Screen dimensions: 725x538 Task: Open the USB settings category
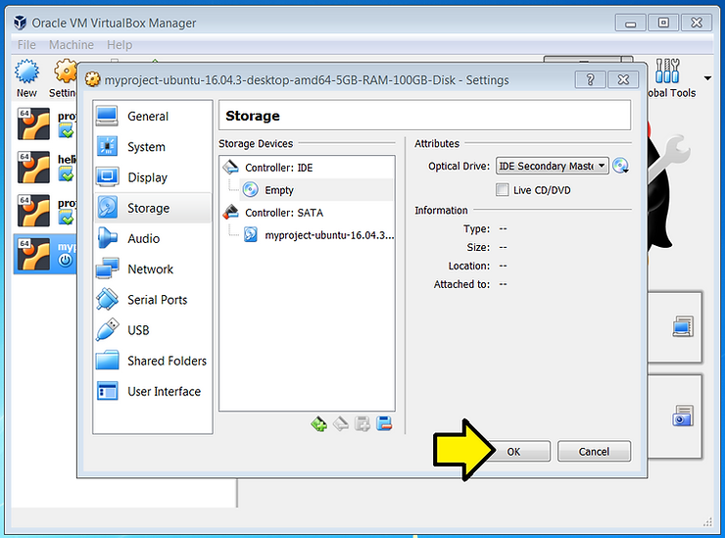[x=152, y=330]
